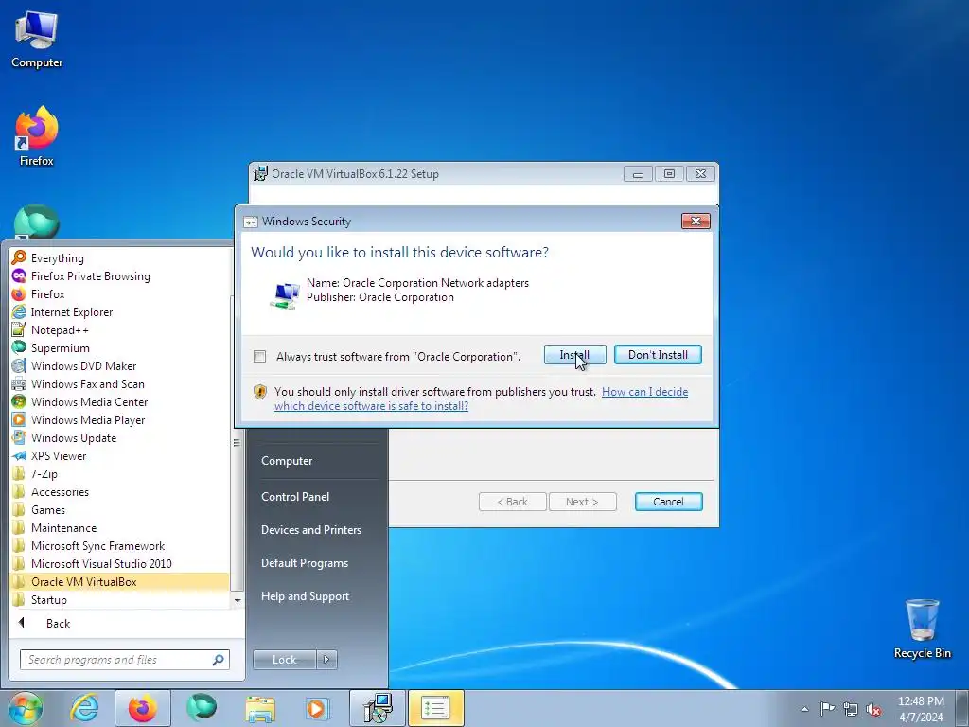Open Internet Explorer from the taskbar

pyautogui.click(x=84, y=708)
